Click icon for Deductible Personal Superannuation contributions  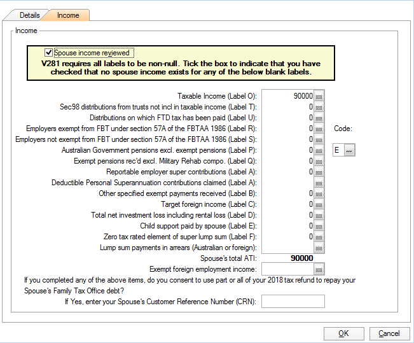(319, 183)
